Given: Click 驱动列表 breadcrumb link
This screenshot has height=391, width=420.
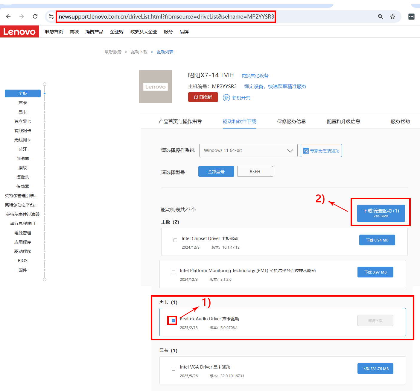Looking at the screenshot, I should tap(165, 52).
